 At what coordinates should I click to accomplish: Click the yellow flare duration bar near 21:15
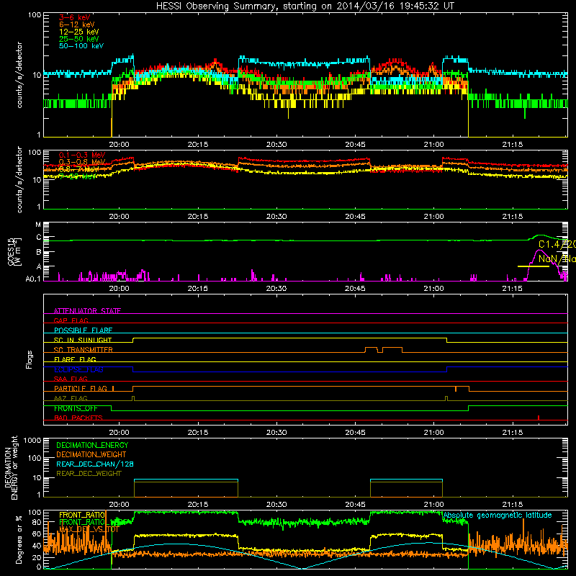point(534,266)
